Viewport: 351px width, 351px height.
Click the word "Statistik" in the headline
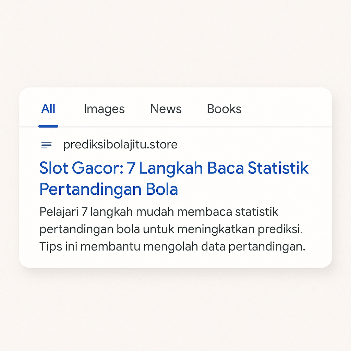coord(278,168)
